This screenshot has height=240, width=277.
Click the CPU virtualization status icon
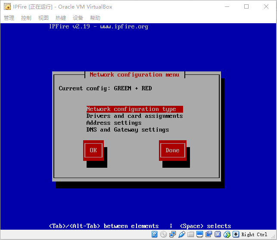[x=218, y=234]
